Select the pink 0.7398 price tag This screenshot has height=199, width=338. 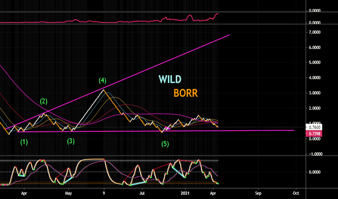coord(314,134)
